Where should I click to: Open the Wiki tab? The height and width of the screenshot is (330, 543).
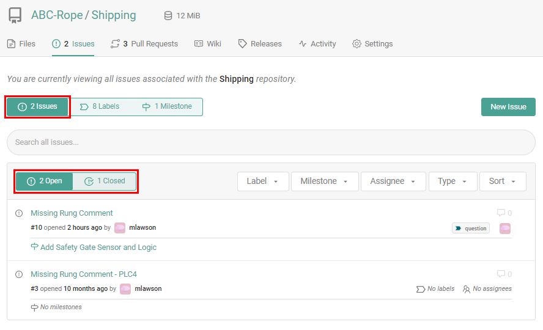[208, 44]
